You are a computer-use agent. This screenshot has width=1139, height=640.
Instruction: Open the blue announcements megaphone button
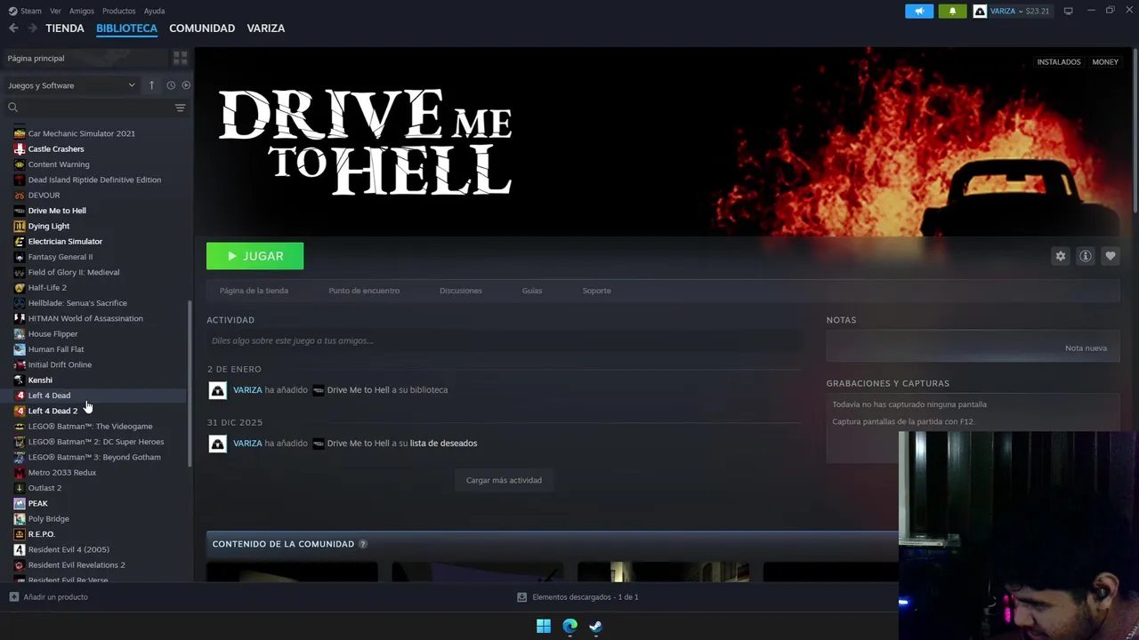(x=919, y=11)
